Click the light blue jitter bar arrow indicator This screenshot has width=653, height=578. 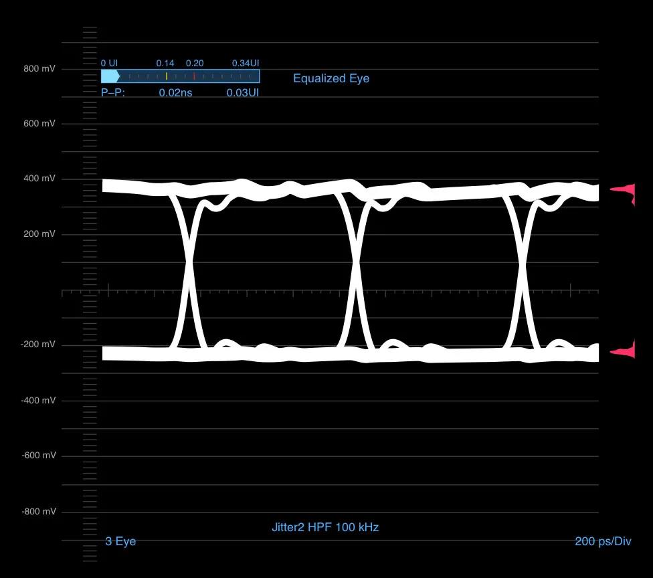coord(110,77)
